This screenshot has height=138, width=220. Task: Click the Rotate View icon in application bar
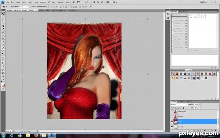tap(102, 2)
